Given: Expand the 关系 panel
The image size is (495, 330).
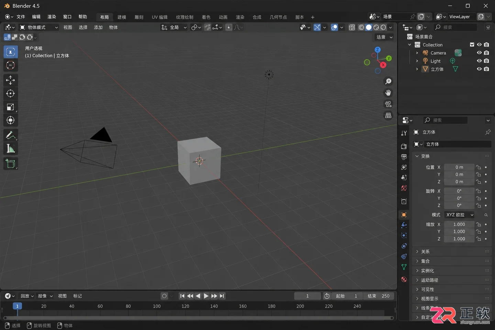Looking at the screenshot, I should (x=452, y=252).
